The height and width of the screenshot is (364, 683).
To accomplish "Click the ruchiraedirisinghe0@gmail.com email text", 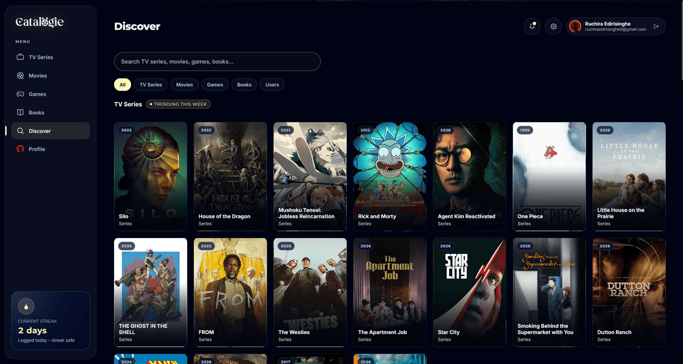I will click(x=615, y=29).
